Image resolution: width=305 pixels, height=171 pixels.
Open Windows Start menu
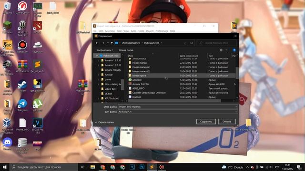pyautogui.click(x=5, y=167)
